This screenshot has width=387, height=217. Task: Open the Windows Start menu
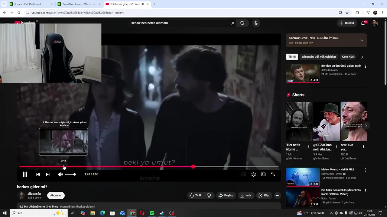[5, 213]
